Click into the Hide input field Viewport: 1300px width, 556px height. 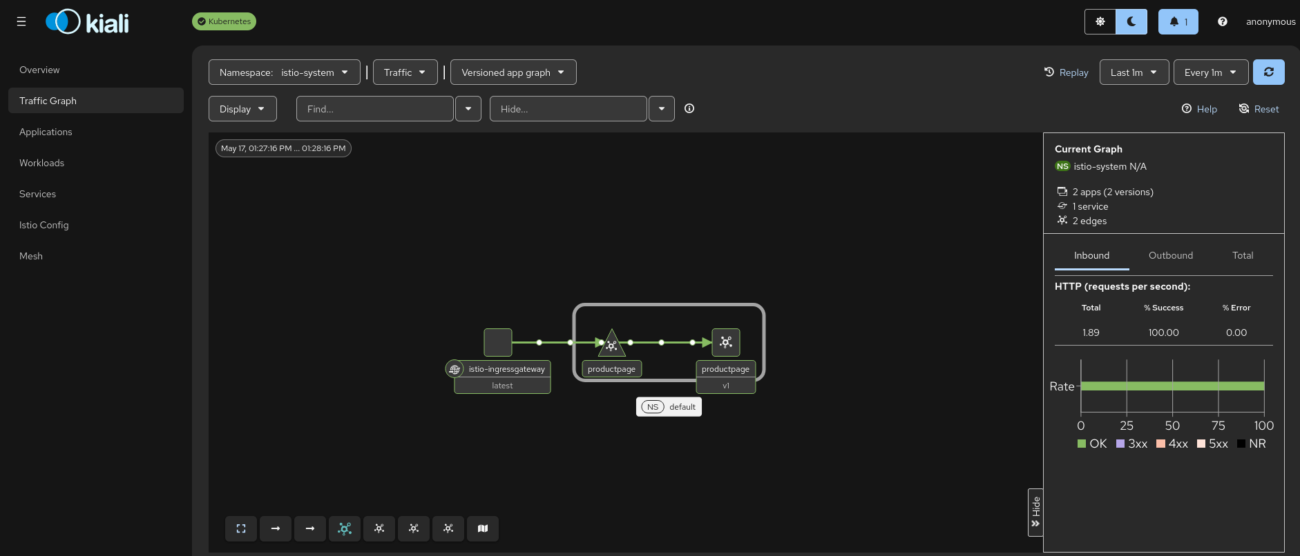pyautogui.click(x=568, y=109)
